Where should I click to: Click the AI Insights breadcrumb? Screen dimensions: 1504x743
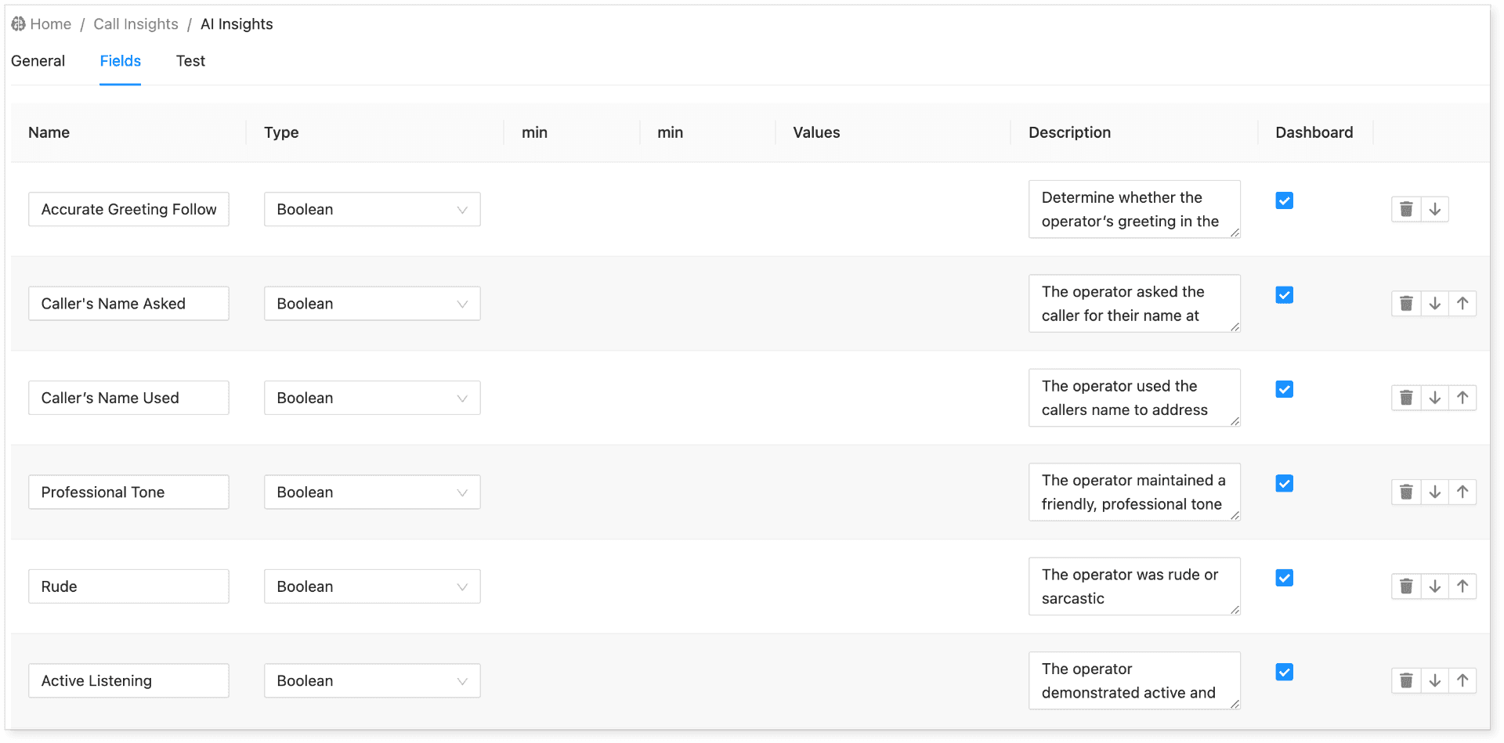pos(237,24)
